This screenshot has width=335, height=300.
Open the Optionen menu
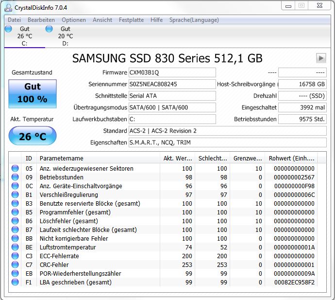pos(74,20)
